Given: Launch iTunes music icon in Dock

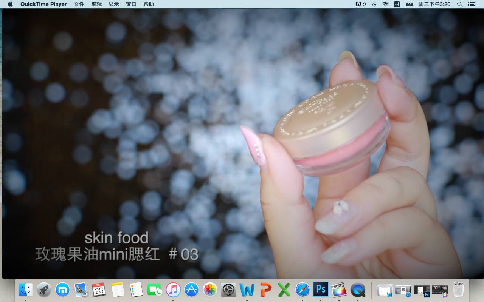Looking at the screenshot, I should tap(173, 290).
